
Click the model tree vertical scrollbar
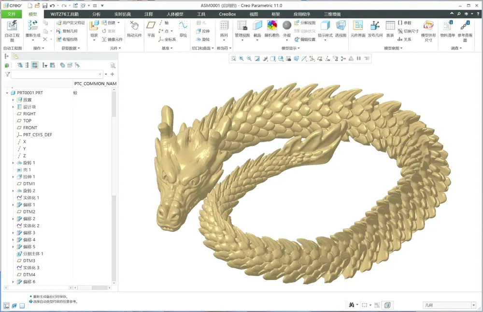[x=114, y=186]
